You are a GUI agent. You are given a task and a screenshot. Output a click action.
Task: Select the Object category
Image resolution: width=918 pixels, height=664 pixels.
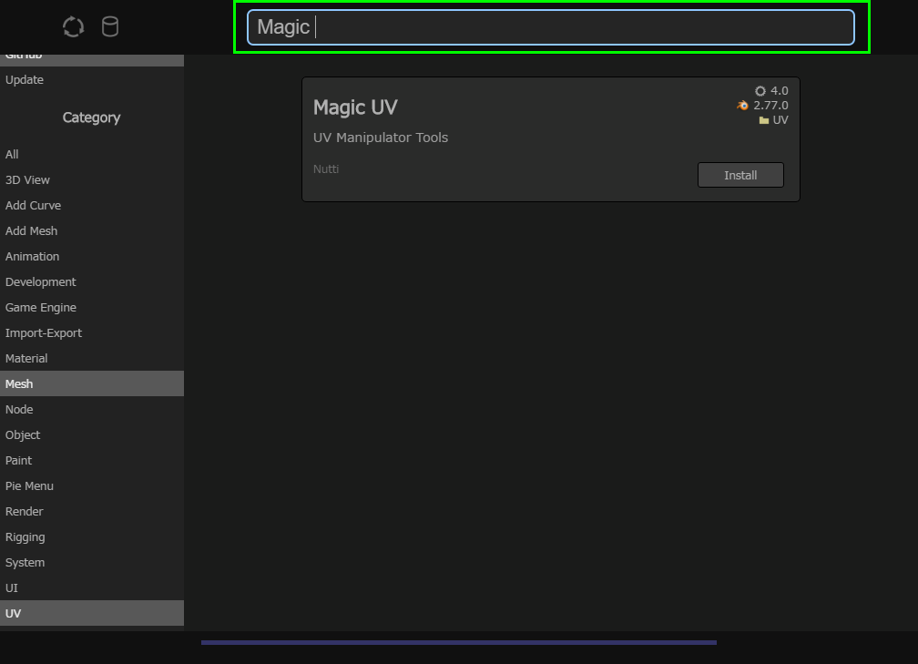pyautogui.click(x=92, y=435)
